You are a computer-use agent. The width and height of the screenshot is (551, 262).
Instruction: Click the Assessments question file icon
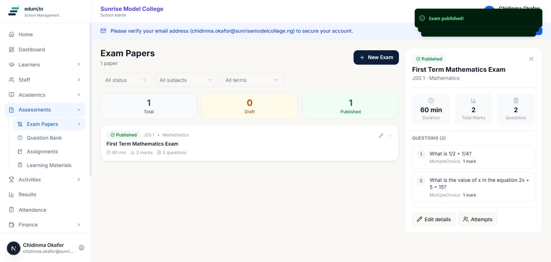click(12, 110)
